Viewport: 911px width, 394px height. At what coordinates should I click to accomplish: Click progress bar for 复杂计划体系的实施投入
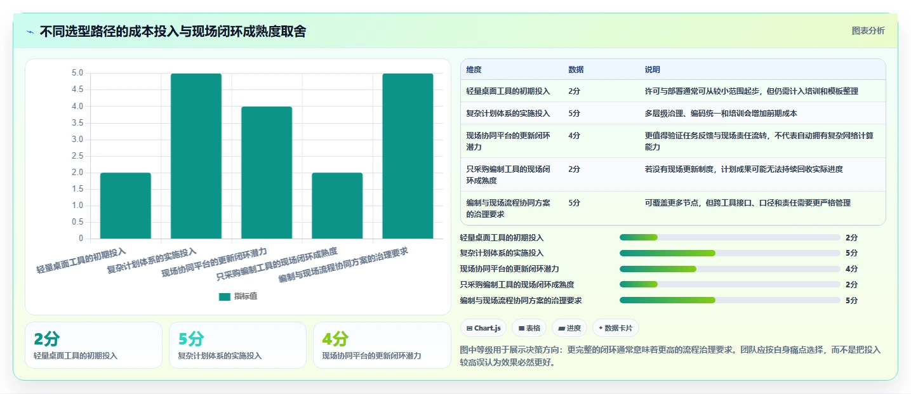tap(730, 253)
